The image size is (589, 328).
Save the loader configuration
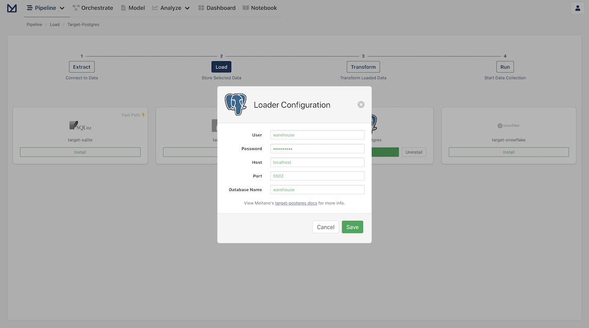(352, 227)
